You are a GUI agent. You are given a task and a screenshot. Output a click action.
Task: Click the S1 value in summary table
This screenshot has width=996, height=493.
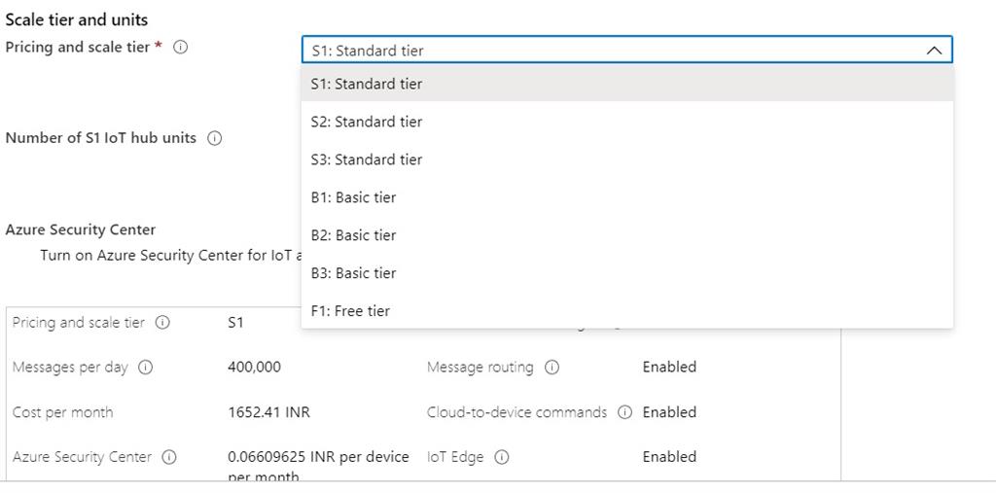(235, 323)
